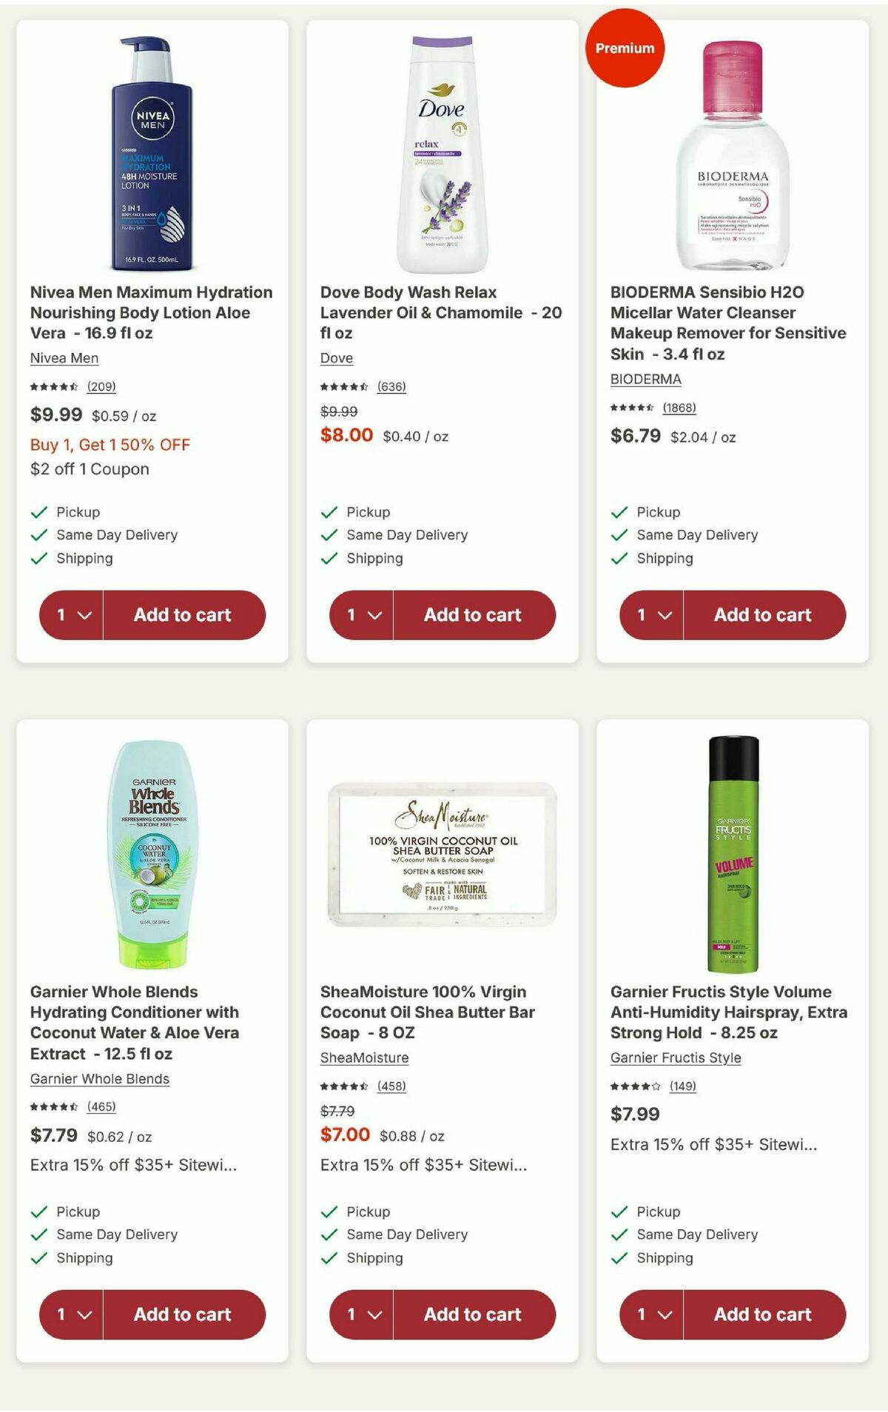This screenshot has height=1412, width=888.
Task: Click Same Day Delivery checkmark for Garnier conditioner
Action: tap(38, 1234)
